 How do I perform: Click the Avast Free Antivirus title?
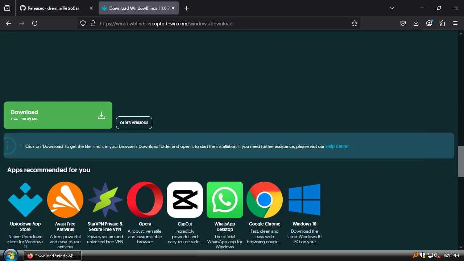pyautogui.click(x=65, y=227)
